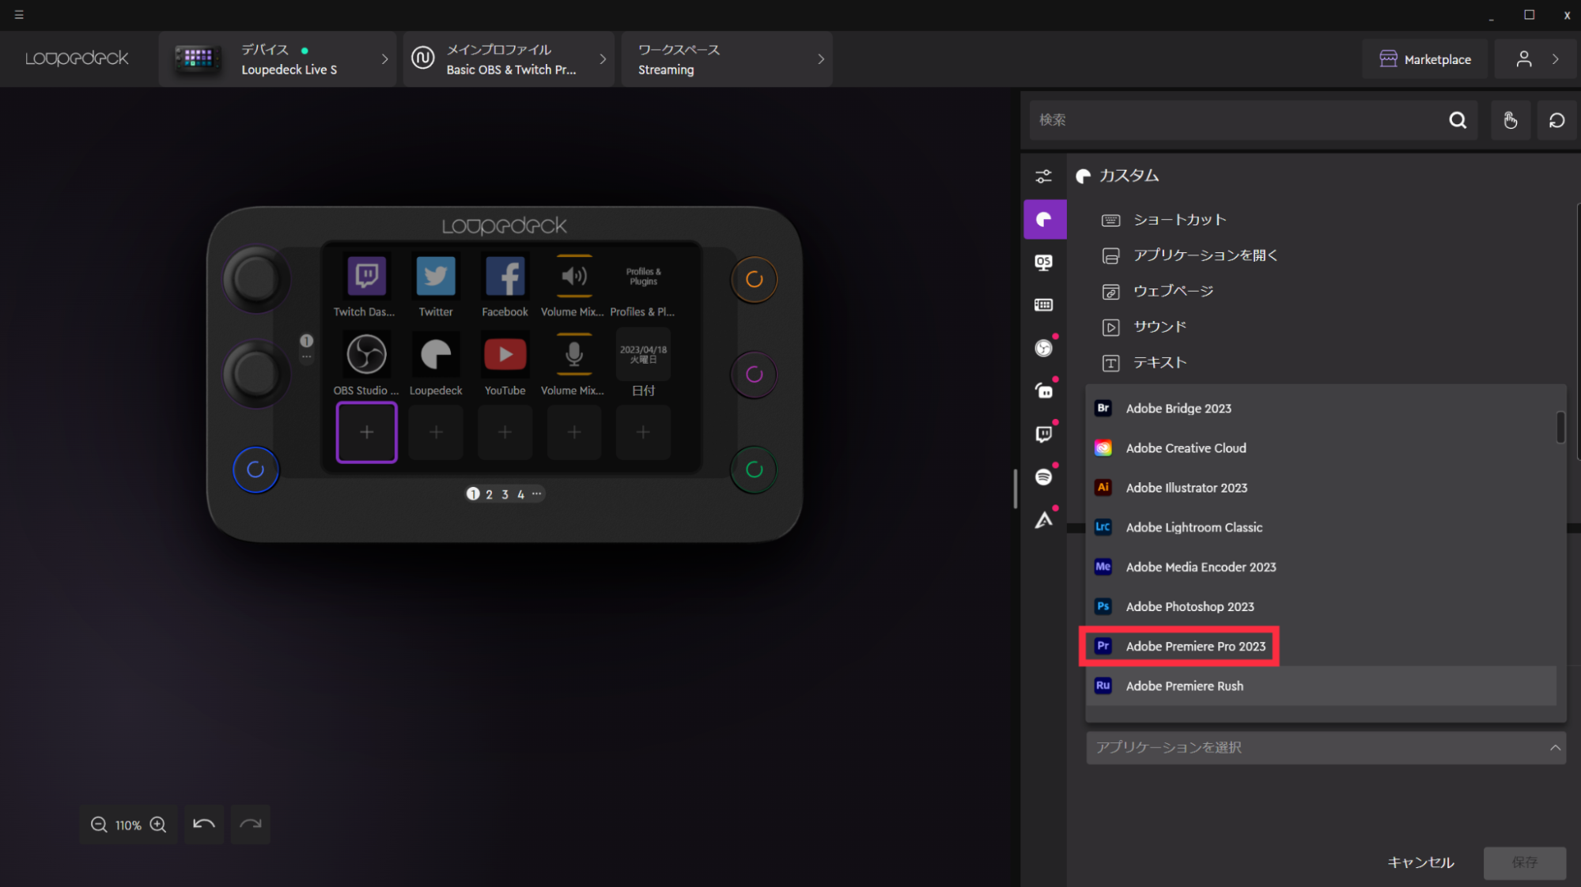Screen dimensions: 1581x887
Task: Choose Adobe Creative Cloud from list
Action: 1322,447
